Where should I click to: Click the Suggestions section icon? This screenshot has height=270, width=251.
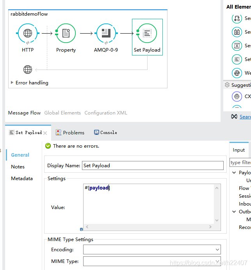(x=227, y=85)
